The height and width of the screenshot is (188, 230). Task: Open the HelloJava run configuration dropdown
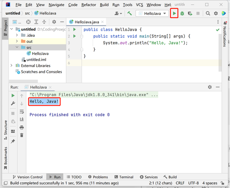tap(152, 13)
